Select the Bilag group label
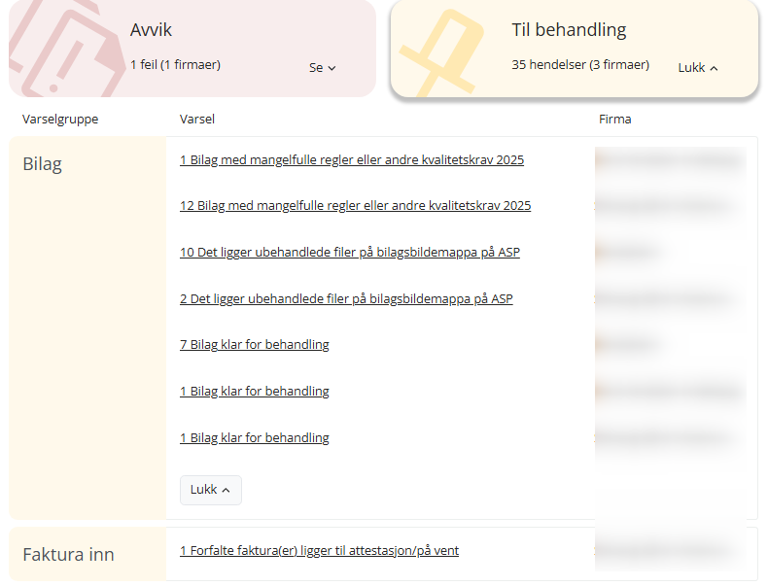Viewport: 768px width, 586px height. point(42,164)
